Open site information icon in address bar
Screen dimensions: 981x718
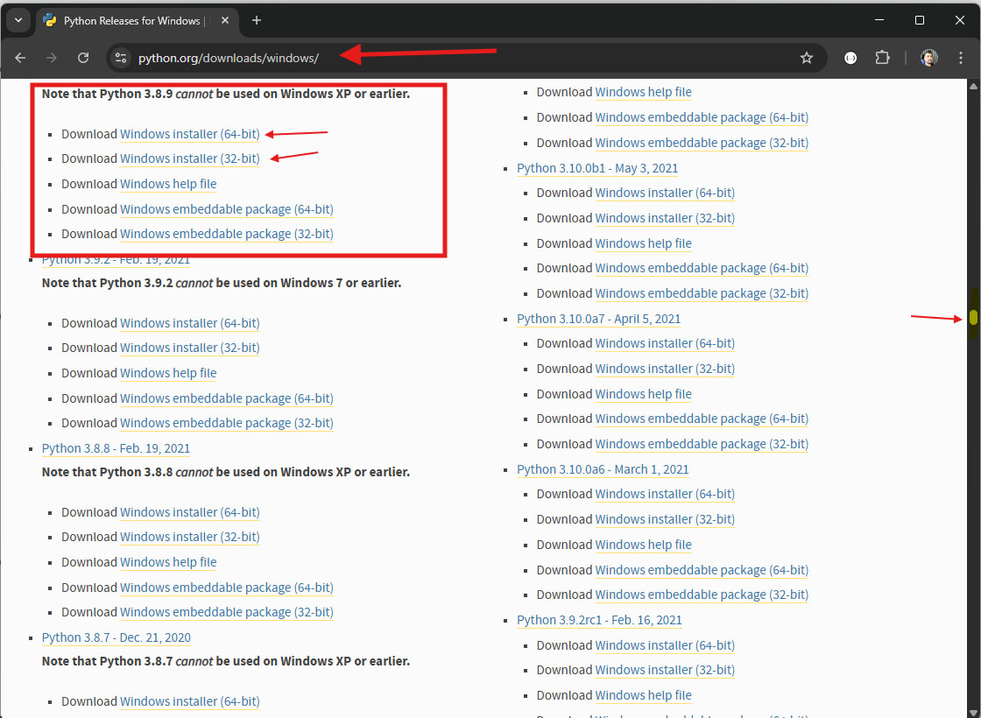[122, 58]
